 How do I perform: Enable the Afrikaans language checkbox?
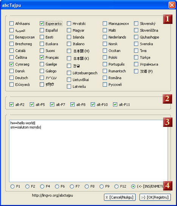pyautogui.click(x=12, y=23)
